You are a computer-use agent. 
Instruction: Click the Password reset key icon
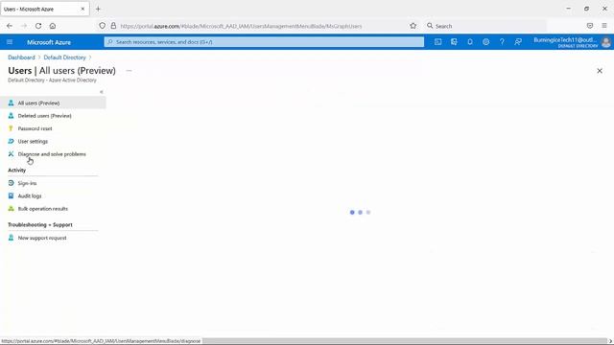11,128
